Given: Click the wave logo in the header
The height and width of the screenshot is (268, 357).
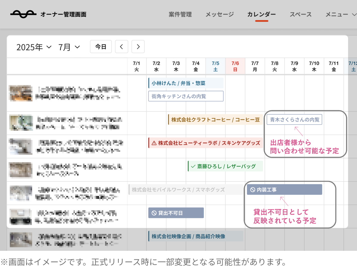Looking at the screenshot, I should pyautogui.click(x=23, y=14).
